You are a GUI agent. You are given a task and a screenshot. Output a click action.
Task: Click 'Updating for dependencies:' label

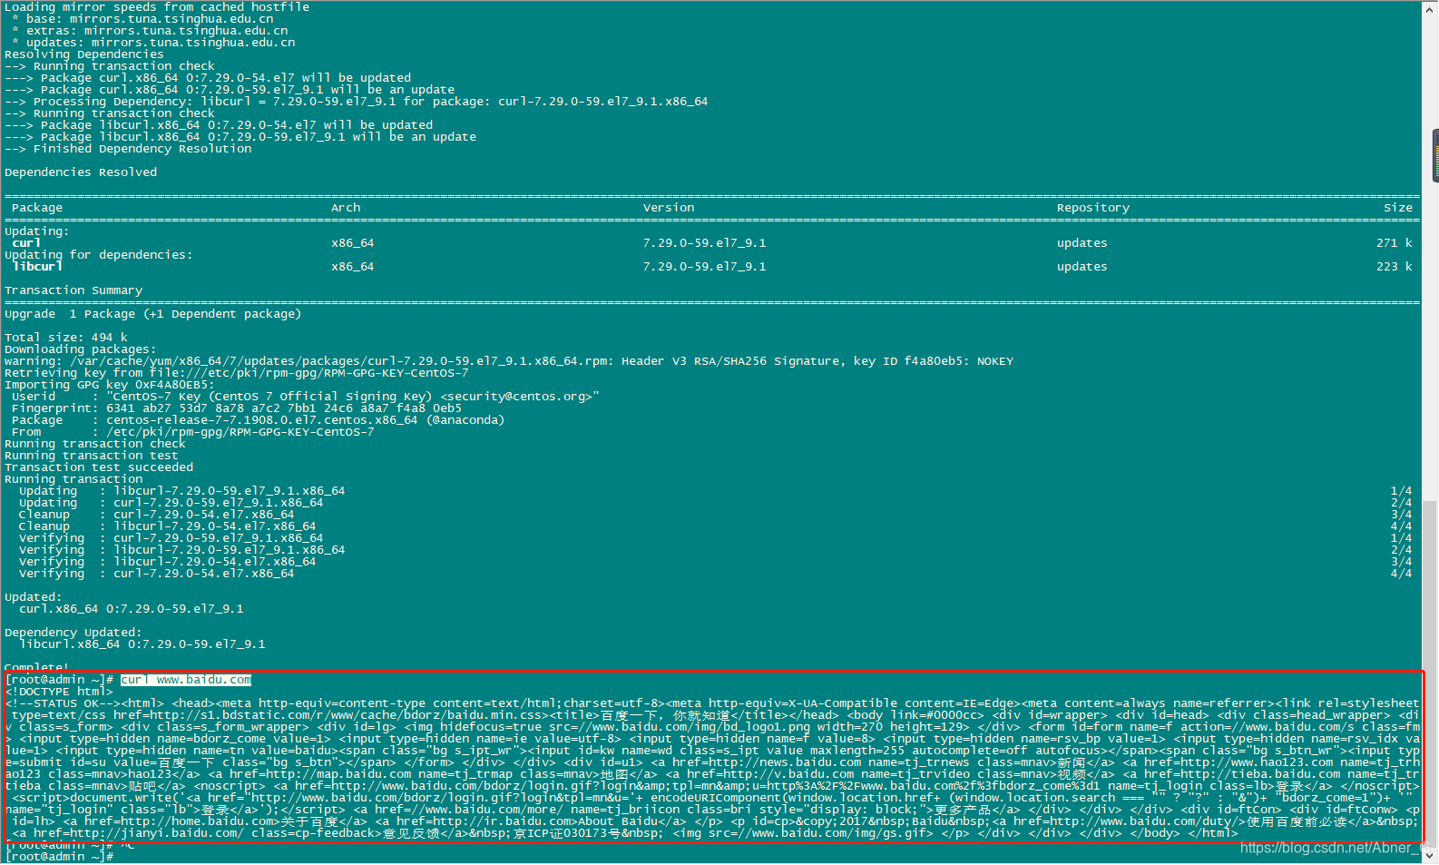(99, 255)
